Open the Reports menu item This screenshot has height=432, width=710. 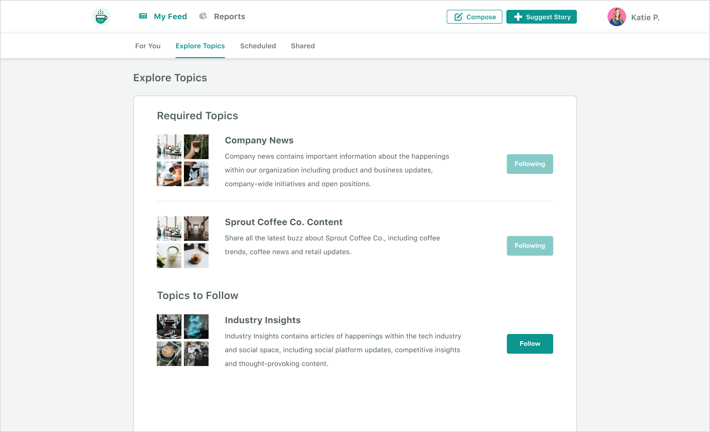click(229, 17)
